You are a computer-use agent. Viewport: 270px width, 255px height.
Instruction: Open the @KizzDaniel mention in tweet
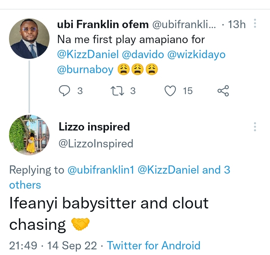[x=88, y=54]
